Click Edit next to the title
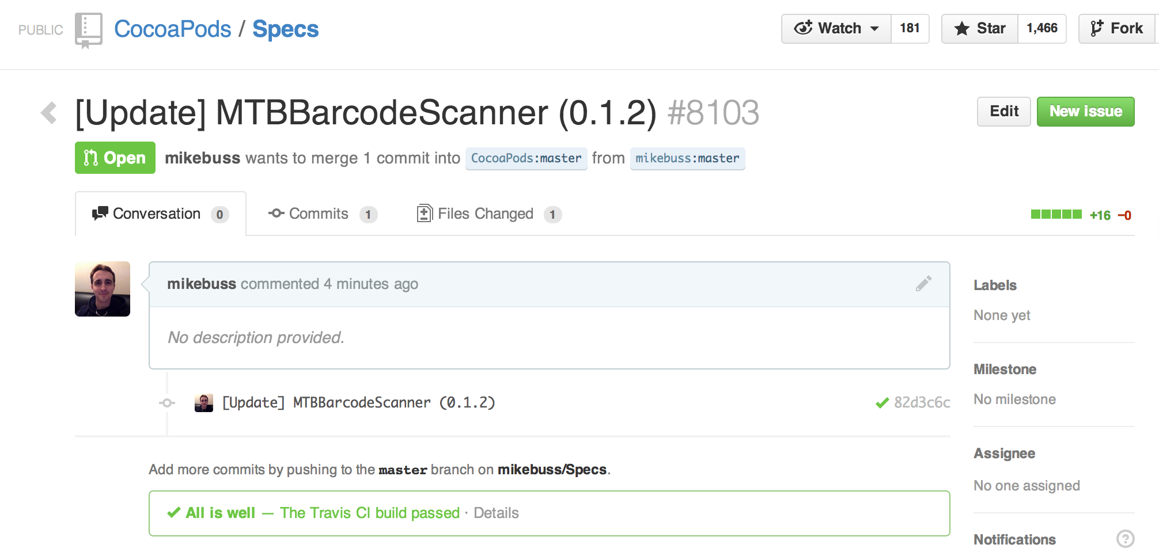1159x556 pixels. pyautogui.click(x=1004, y=112)
